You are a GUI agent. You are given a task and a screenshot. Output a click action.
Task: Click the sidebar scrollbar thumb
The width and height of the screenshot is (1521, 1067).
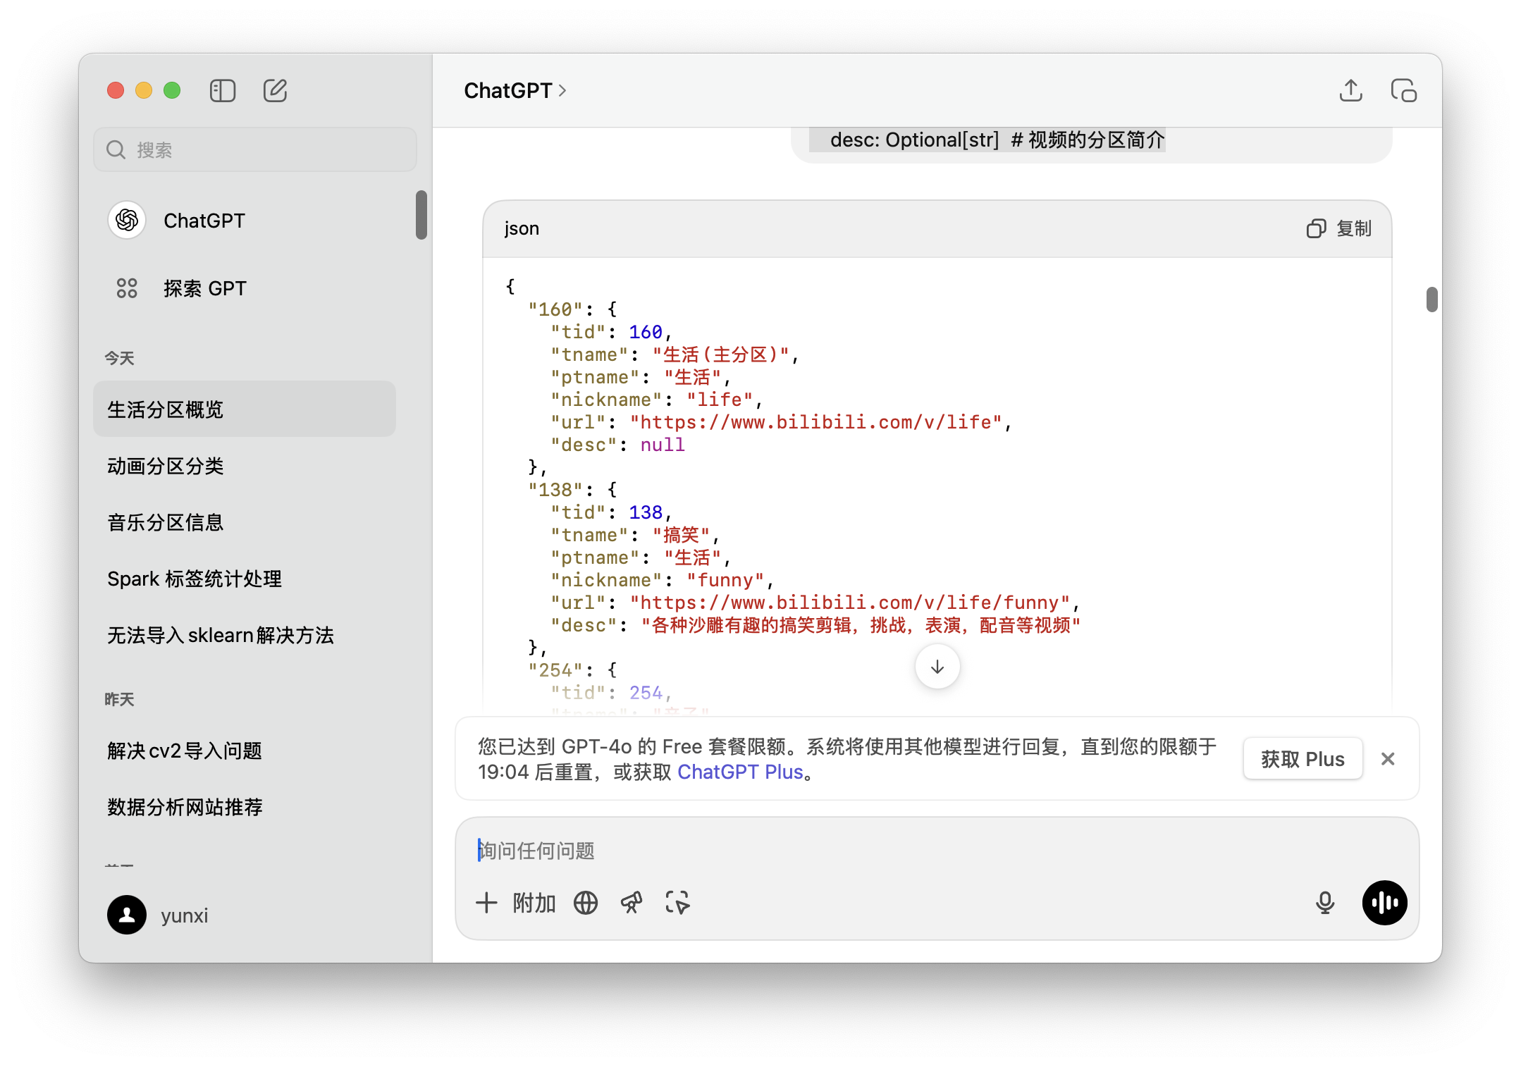pos(421,215)
